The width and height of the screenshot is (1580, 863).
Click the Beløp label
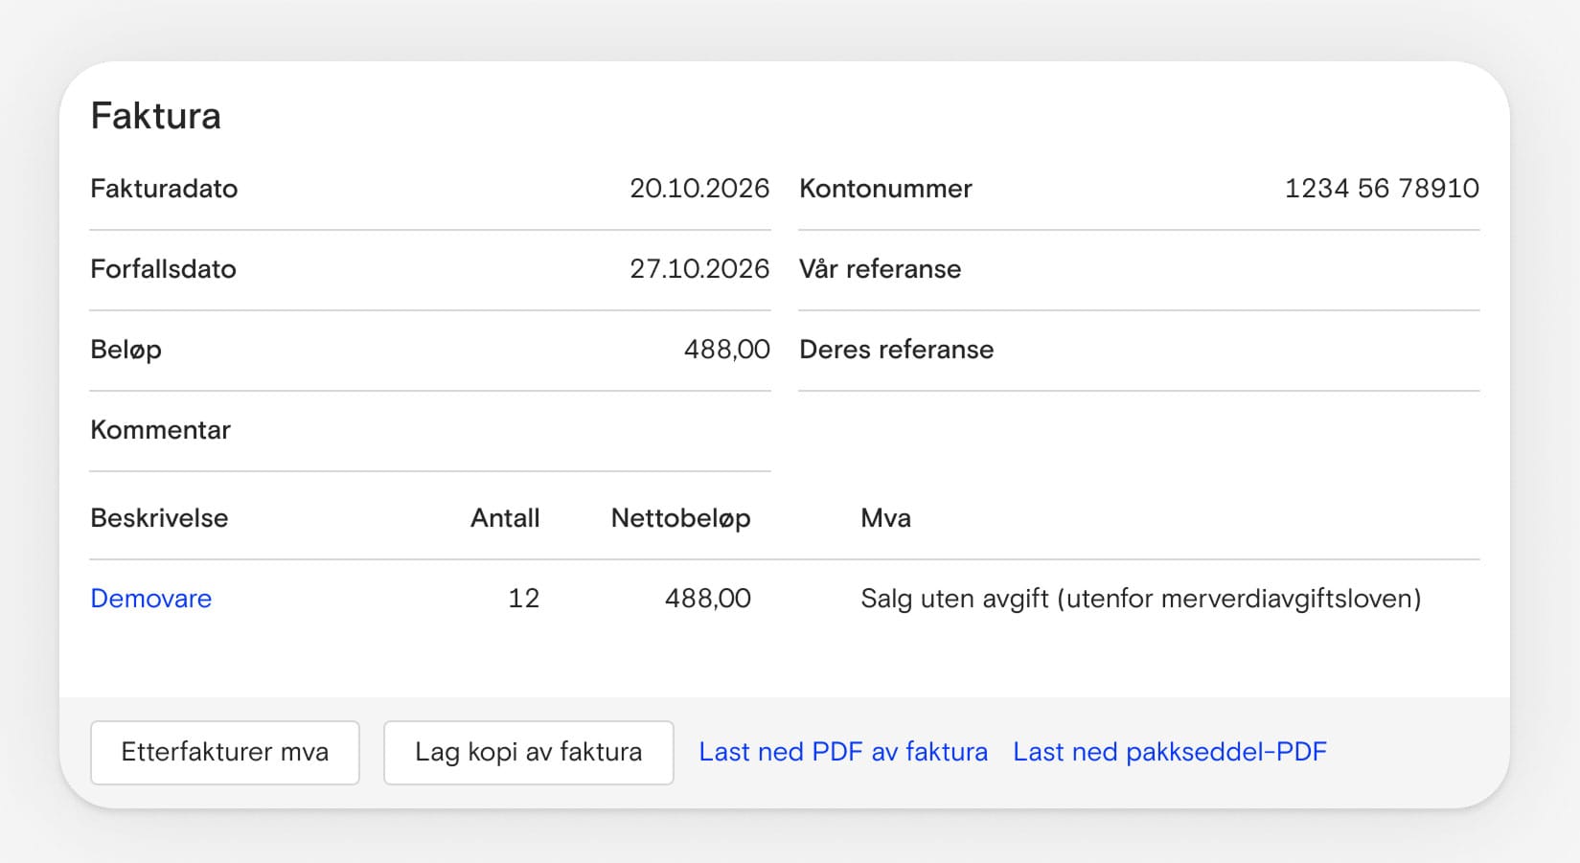pyautogui.click(x=126, y=350)
